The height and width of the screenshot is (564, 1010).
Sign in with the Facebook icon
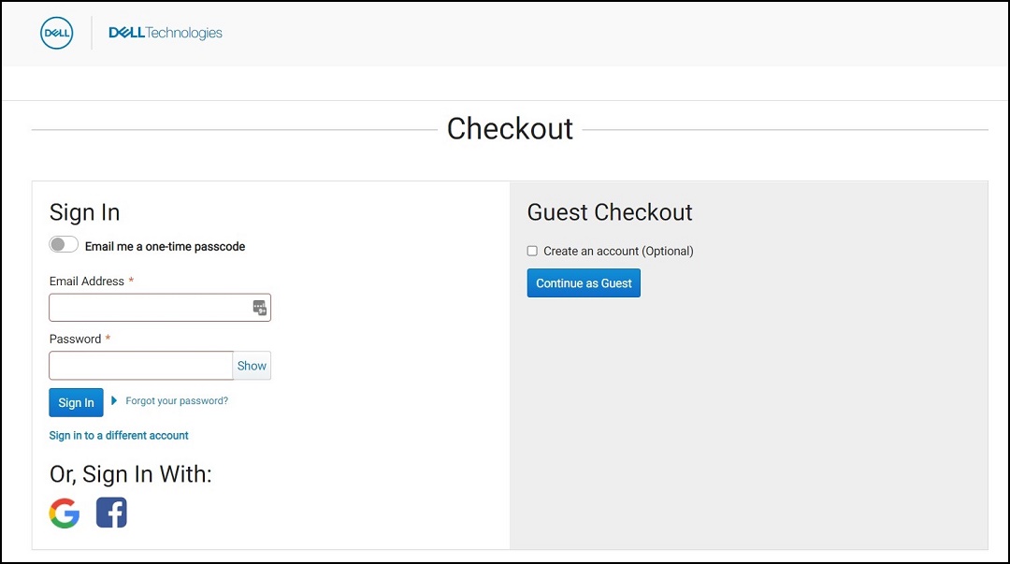click(x=111, y=512)
